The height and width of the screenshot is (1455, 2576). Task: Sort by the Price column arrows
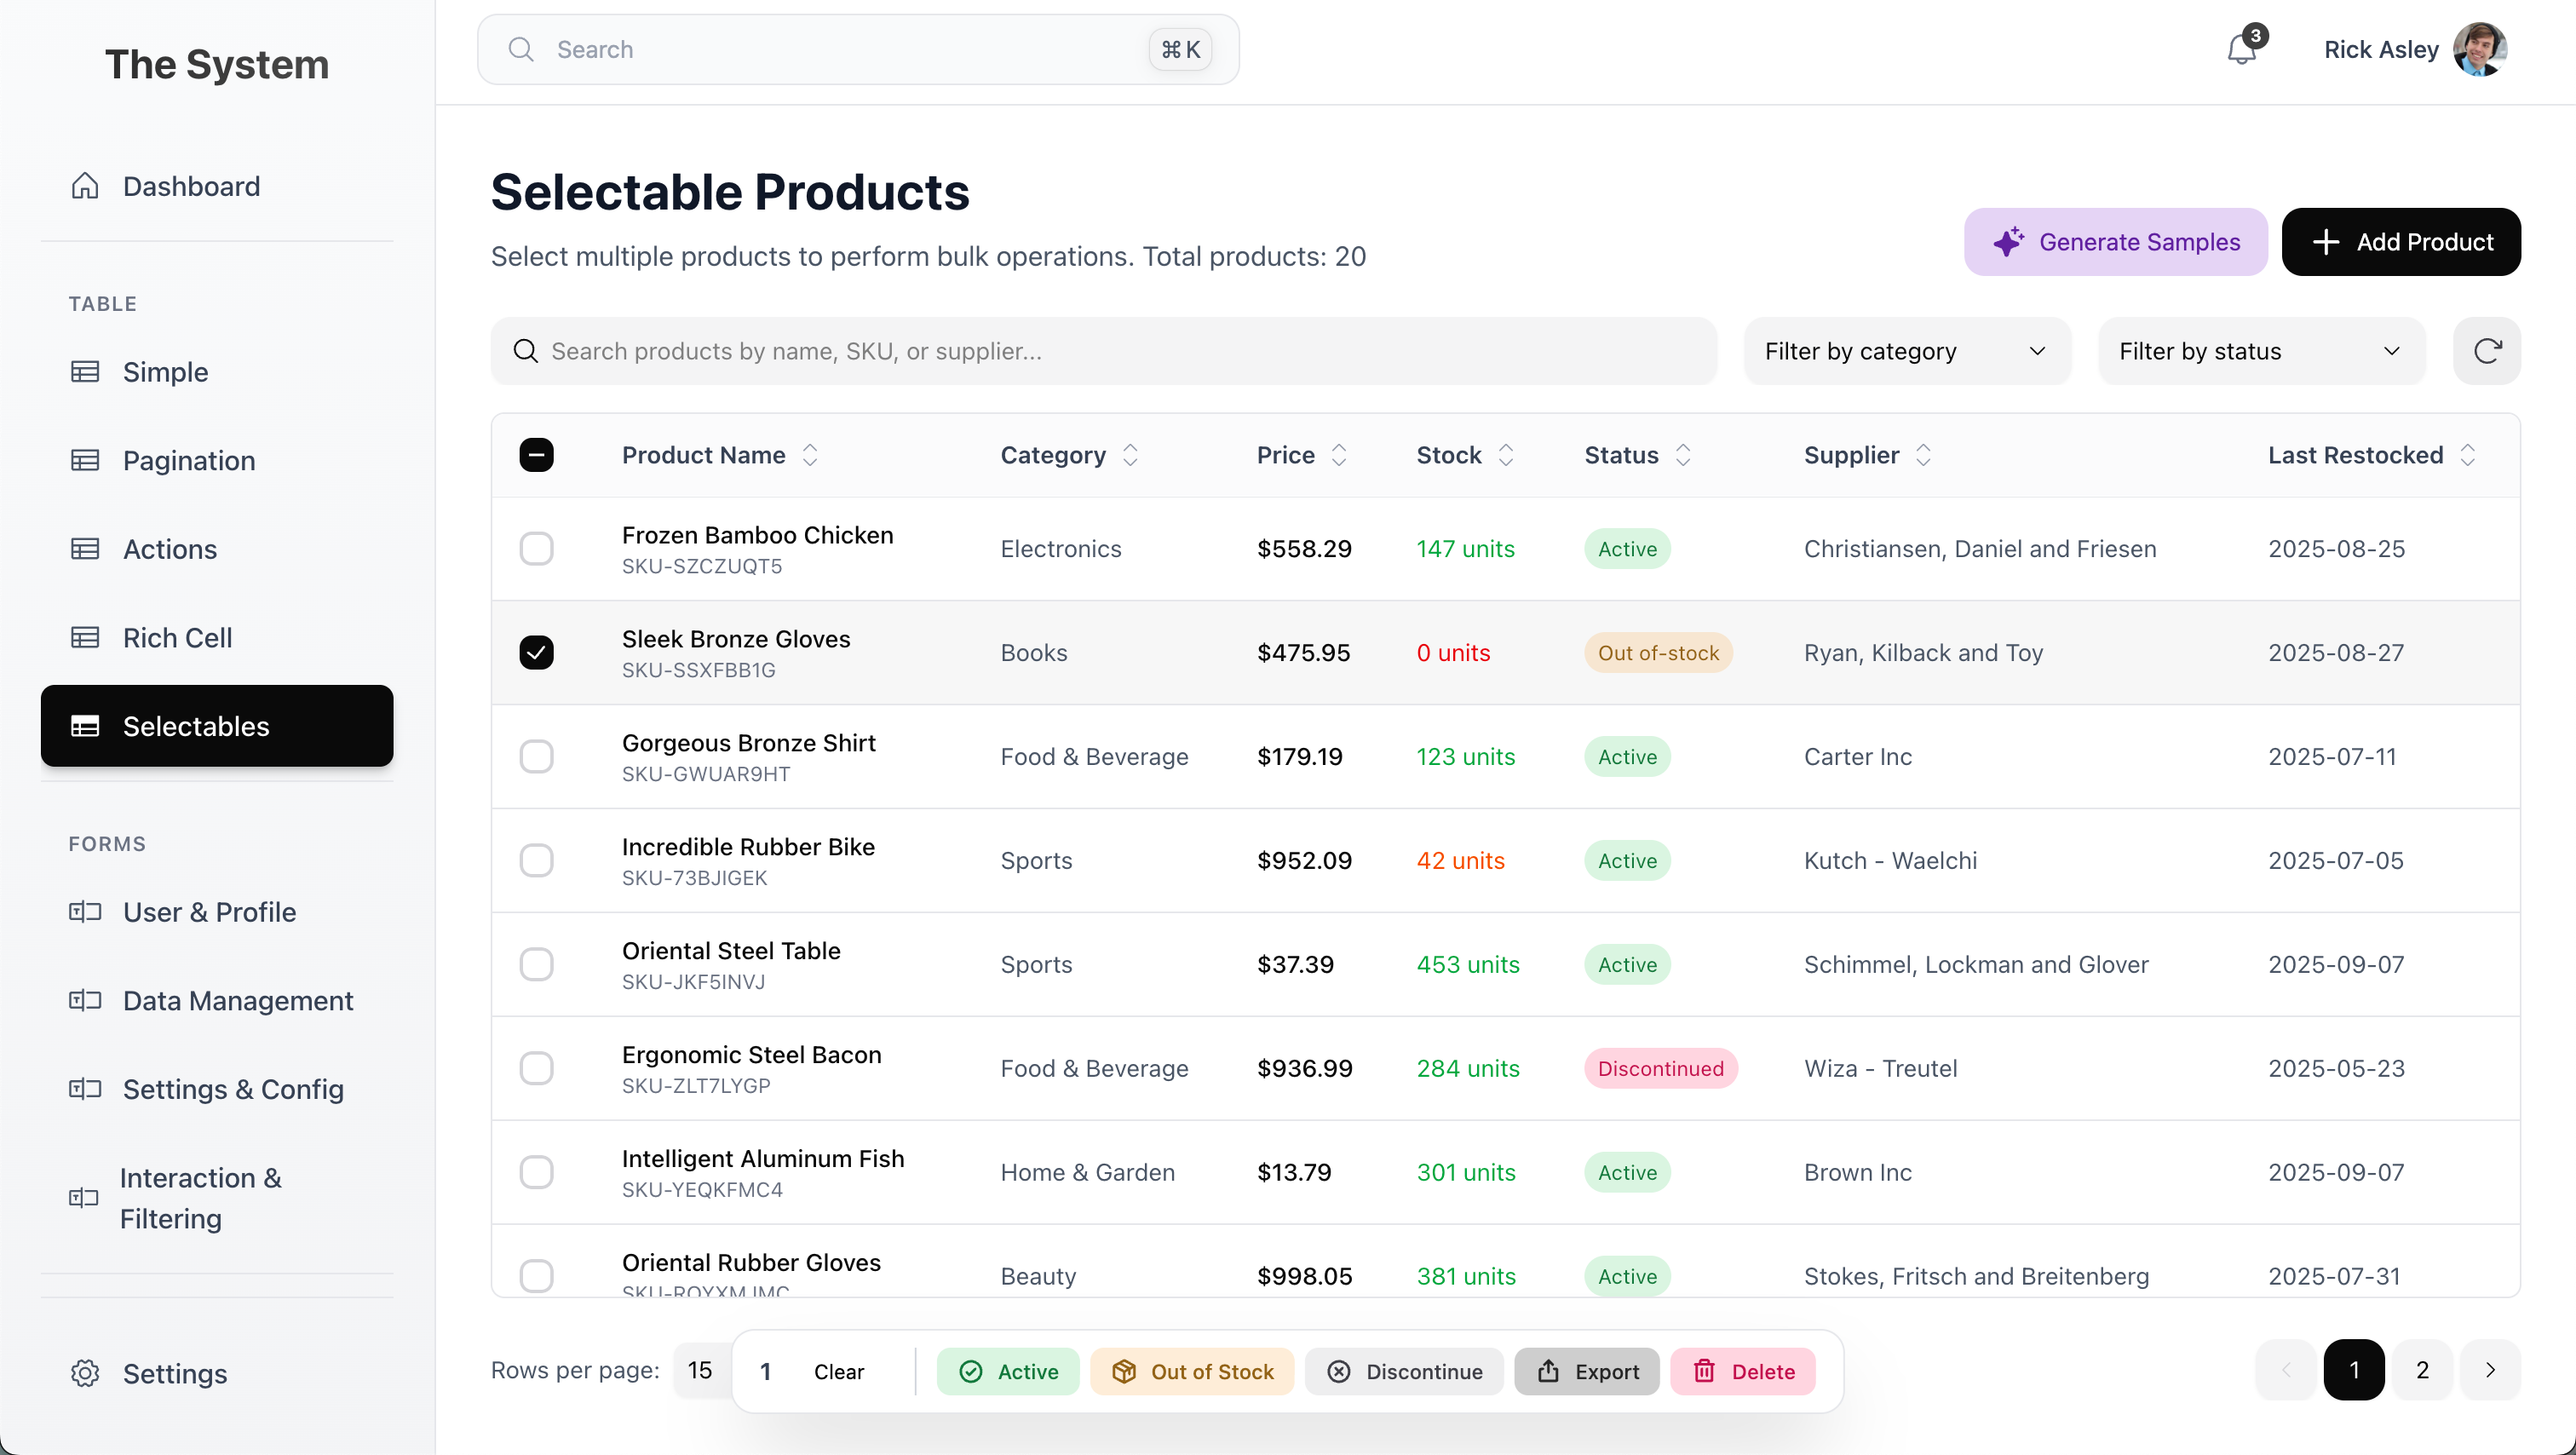1339,455
